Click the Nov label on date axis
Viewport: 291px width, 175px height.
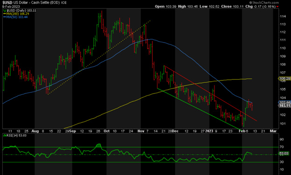141,131
